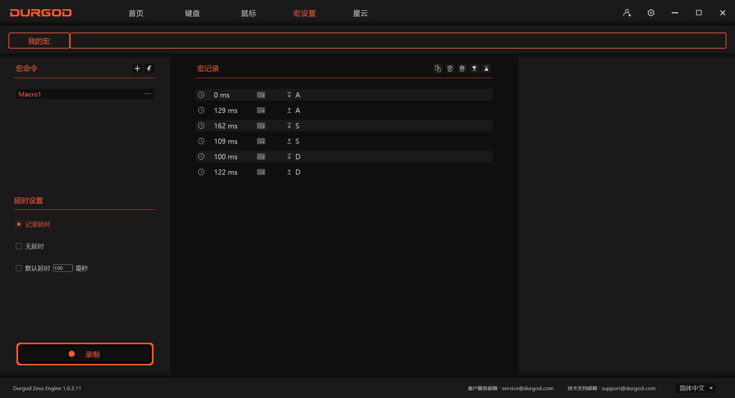The width and height of the screenshot is (735, 398).
Task: Click the default delay milliseconds input field
Action: point(63,268)
